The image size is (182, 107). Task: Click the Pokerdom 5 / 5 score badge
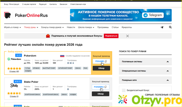click(18, 55)
